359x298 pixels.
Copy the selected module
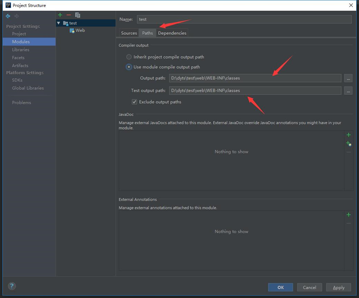click(78, 15)
